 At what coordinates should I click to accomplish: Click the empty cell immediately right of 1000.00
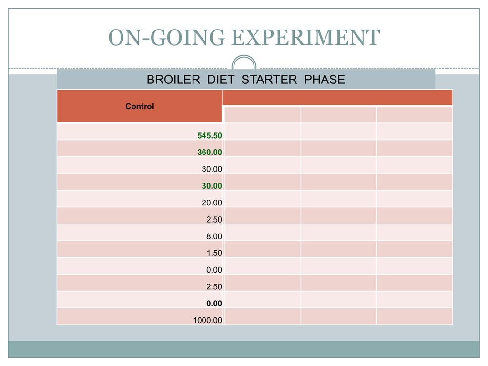click(x=262, y=316)
